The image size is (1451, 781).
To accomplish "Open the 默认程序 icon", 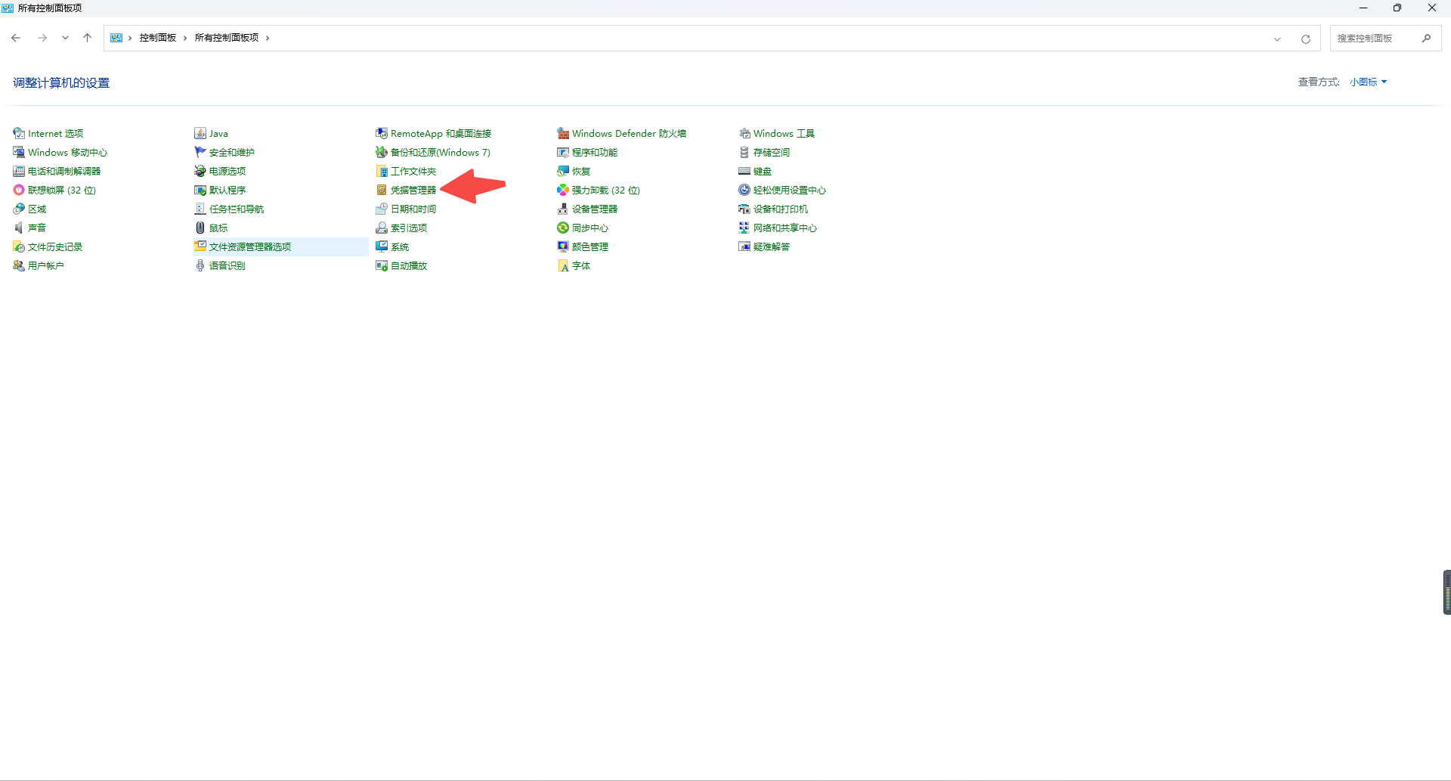I will tap(200, 190).
